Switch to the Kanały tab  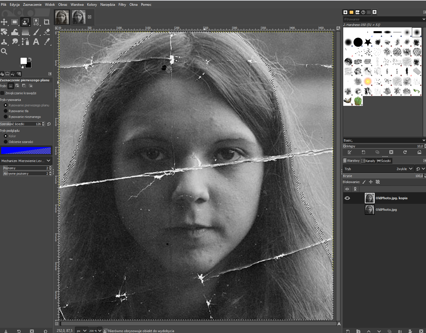click(368, 161)
